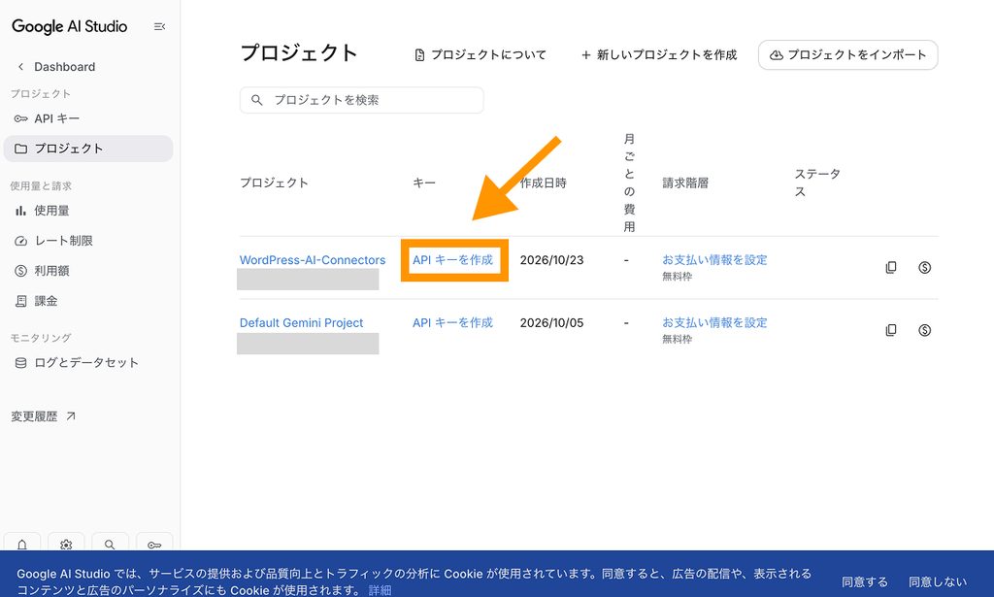Open Default Gemini Project link
994x597 pixels.
click(301, 322)
